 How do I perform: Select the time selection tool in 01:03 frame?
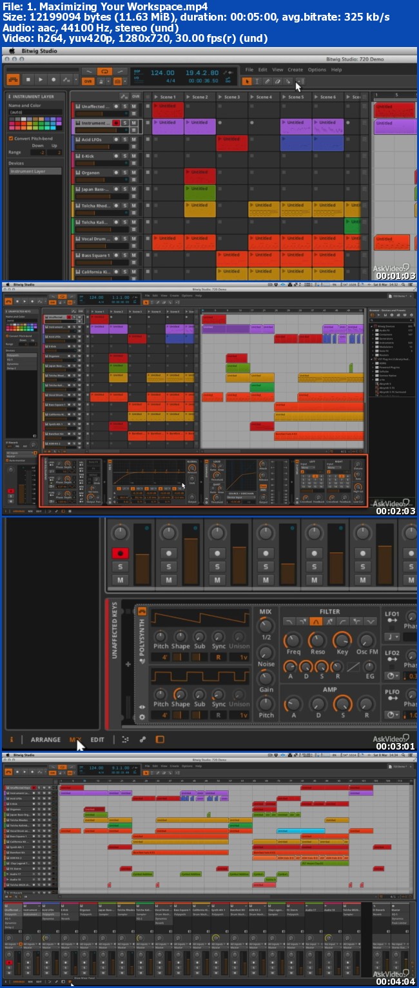point(257,81)
